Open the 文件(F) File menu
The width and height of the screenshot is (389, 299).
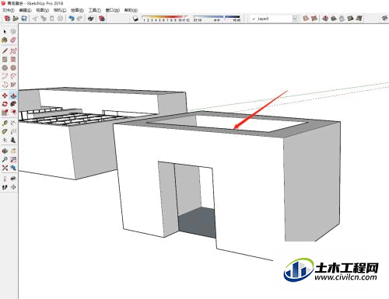click(x=9, y=10)
